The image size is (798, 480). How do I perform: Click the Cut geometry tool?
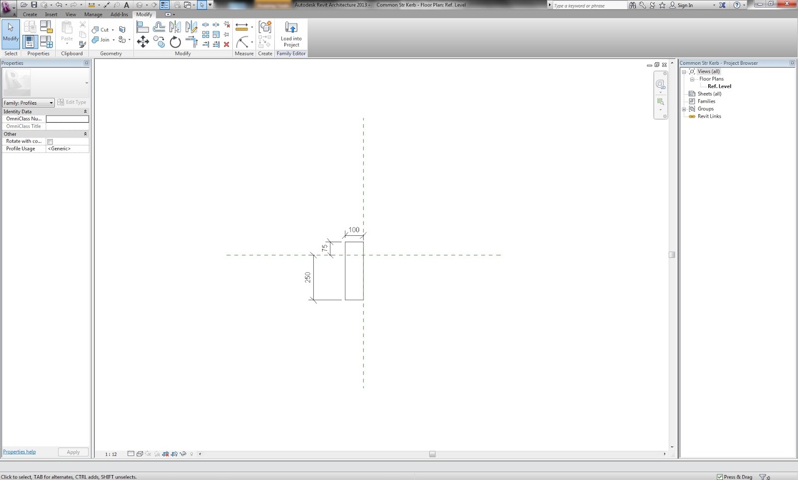(x=100, y=30)
